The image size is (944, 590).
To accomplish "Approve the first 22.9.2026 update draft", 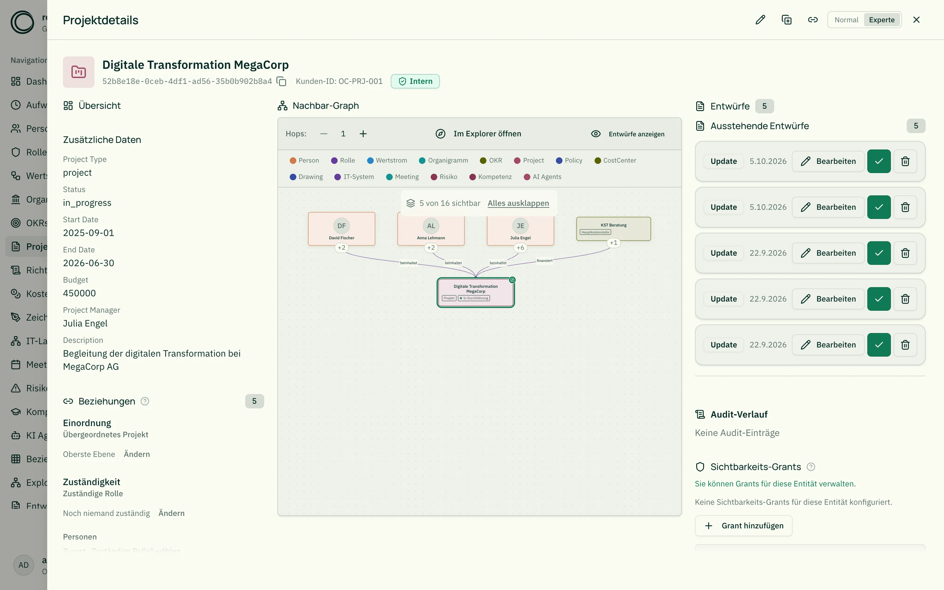I will pos(879,253).
